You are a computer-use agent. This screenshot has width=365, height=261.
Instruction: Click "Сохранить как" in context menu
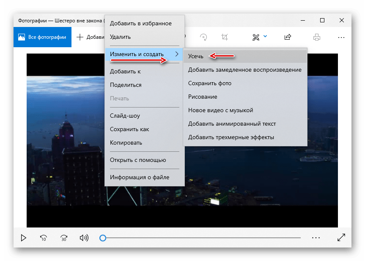[x=129, y=129]
